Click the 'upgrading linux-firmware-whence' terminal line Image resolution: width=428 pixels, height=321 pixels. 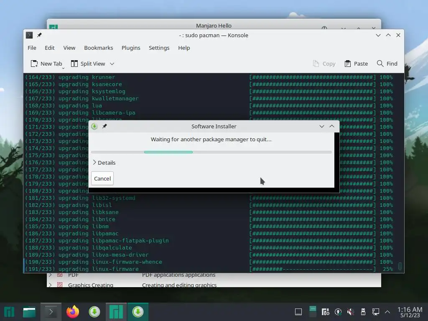[209, 262]
